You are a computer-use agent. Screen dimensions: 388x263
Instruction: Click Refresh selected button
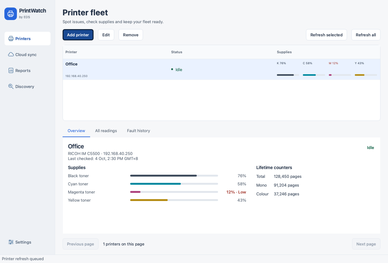326,35
